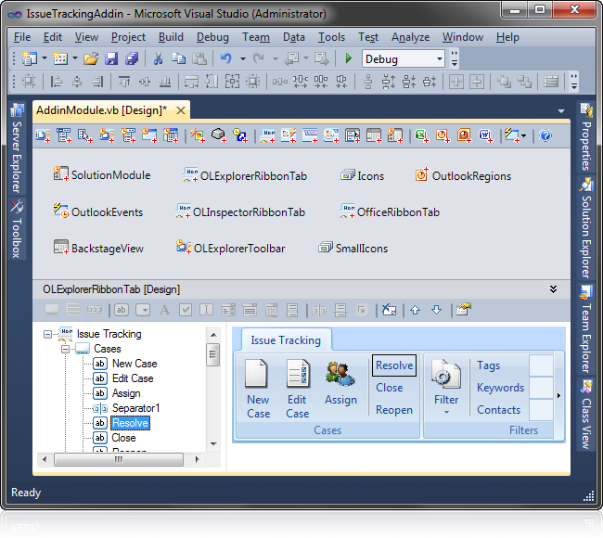Select New Case tree item
Image resolution: width=603 pixels, height=538 pixels.
point(135,364)
